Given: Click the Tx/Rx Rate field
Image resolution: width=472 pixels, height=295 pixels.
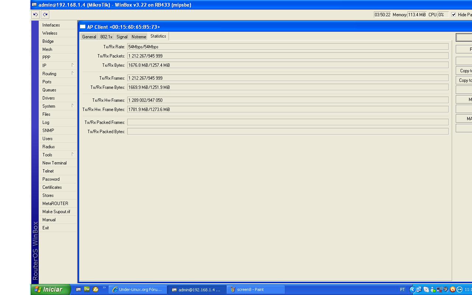Looking at the screenshot, I should coord(288,46).
